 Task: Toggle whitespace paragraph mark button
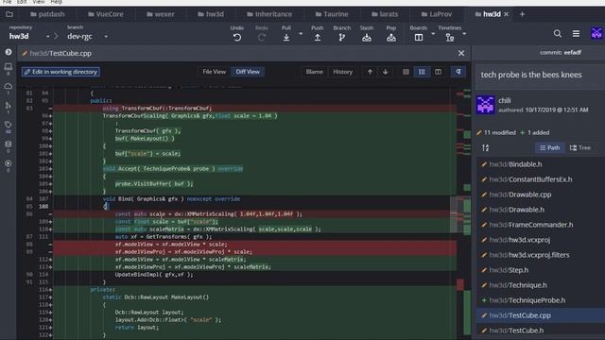(458, 72)
